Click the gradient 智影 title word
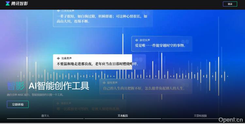This screenshot has height=124, width=245. (x=16, y=86)
